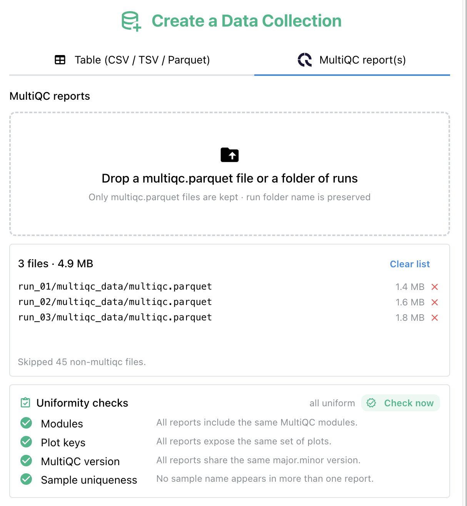Click the database-plus icon beside the title
Screen dimensions: 467x506
[x=131, y=21]
